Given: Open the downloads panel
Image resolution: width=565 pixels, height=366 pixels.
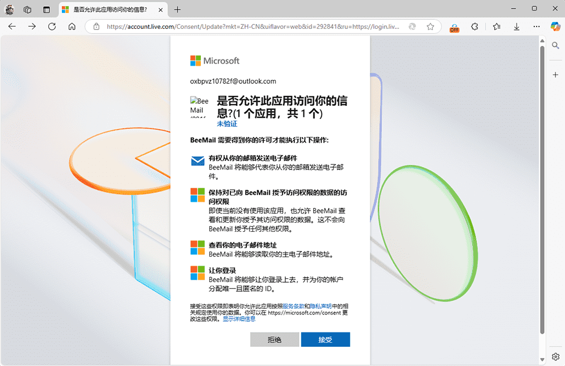Looking at the screenshot, I should [516, 26].
